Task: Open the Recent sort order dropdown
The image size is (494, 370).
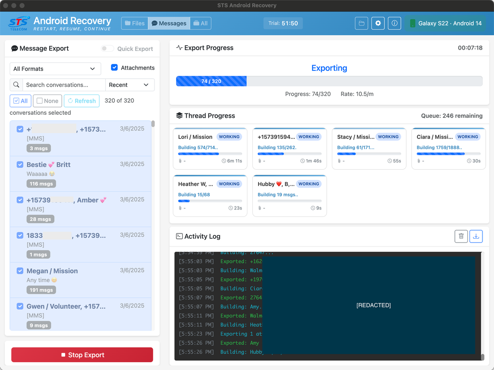Action: [130, 84]
